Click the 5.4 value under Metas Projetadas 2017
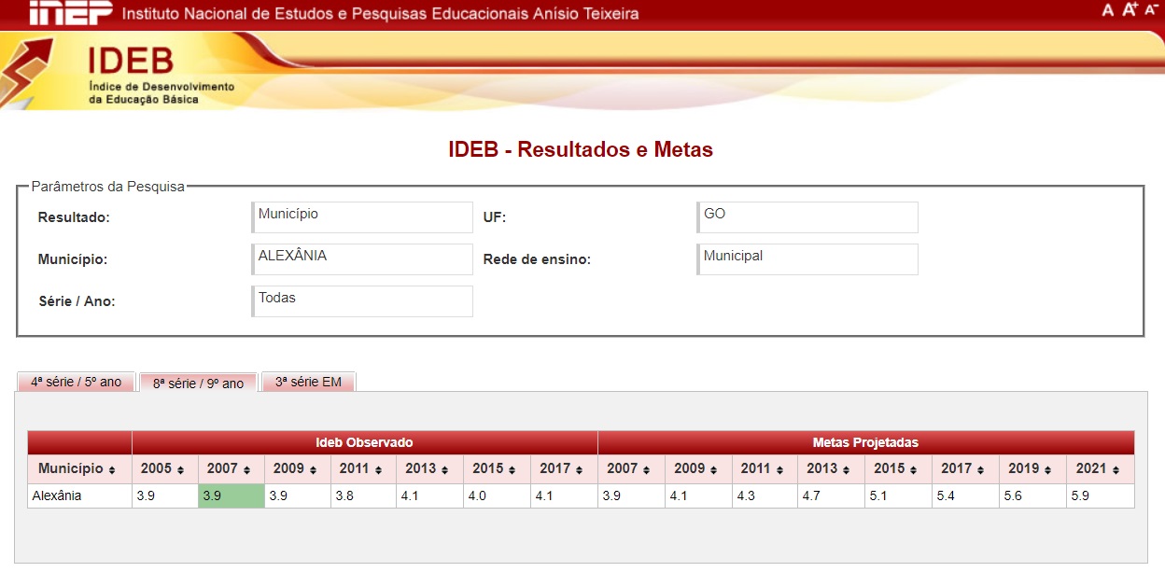 965,495
